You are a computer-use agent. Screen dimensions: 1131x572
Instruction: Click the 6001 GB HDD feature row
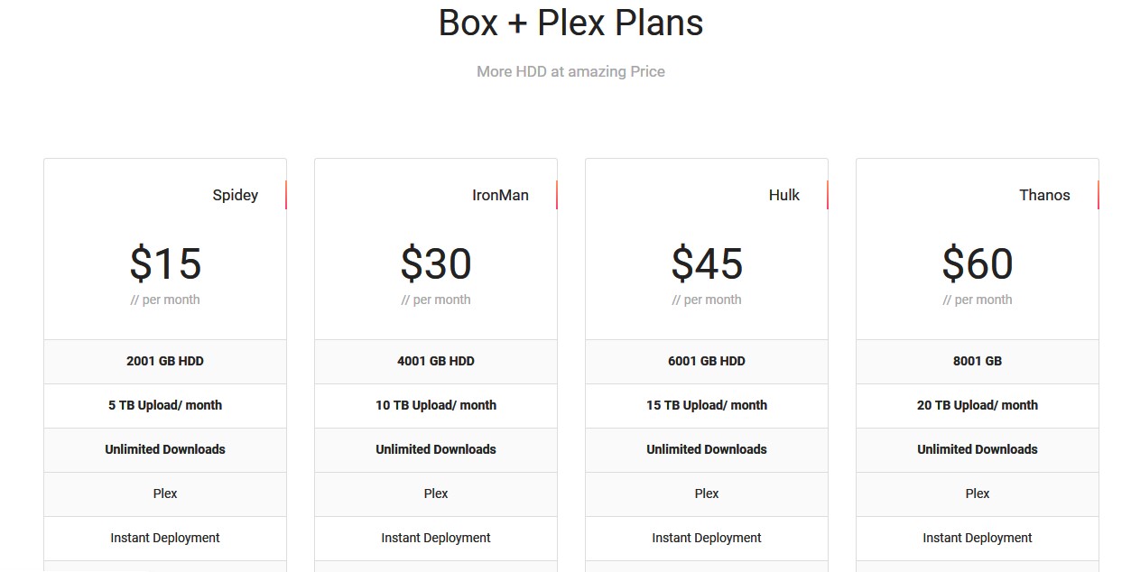[707, 361]
